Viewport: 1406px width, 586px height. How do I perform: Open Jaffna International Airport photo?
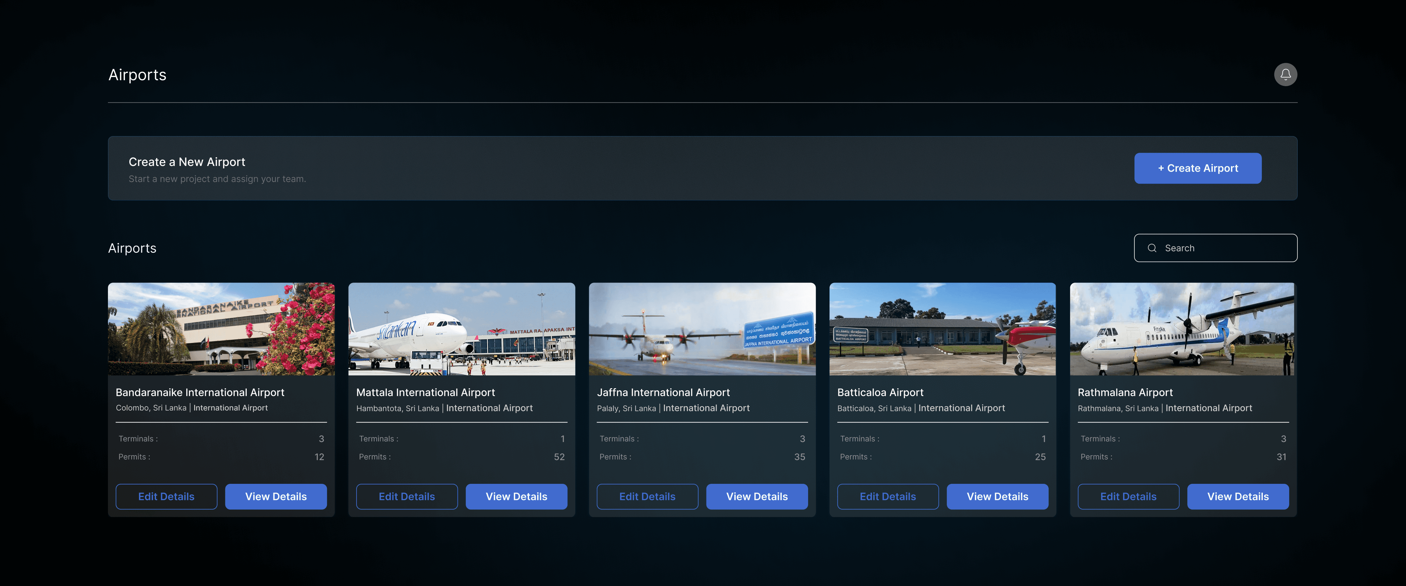click(702, 329)
